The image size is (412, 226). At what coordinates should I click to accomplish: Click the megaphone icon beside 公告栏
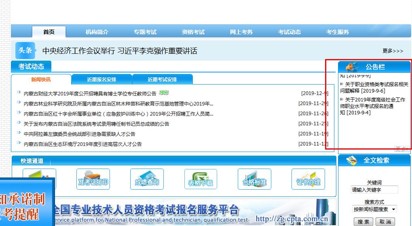pyautogui.click(x=352, y=67)
